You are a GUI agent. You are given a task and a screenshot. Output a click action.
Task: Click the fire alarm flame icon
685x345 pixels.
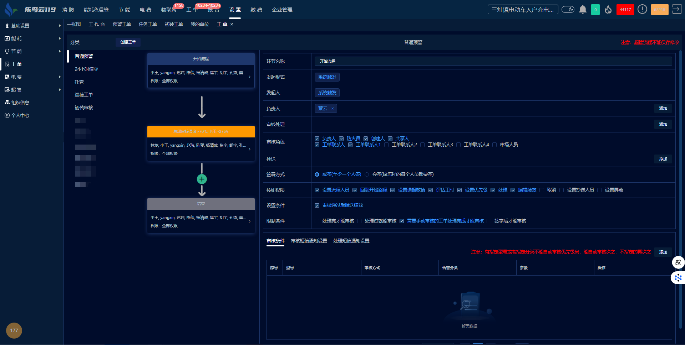tap(608, 10)
